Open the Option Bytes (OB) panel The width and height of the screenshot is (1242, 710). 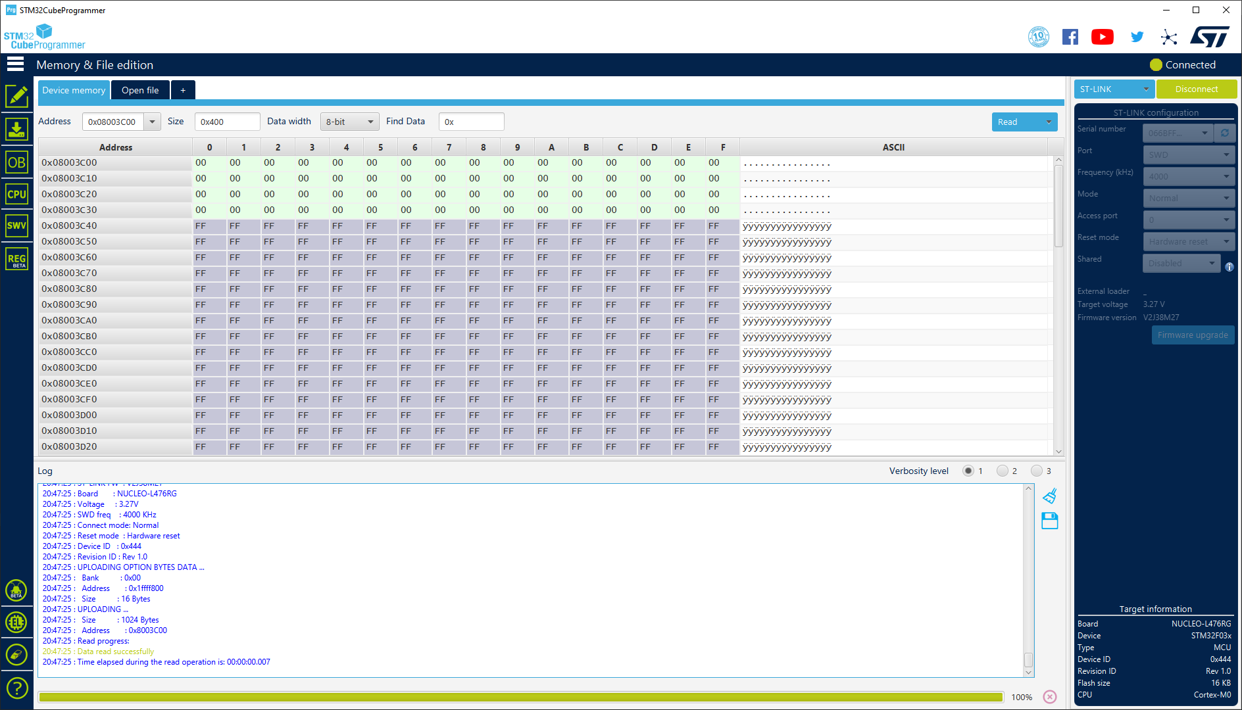[x=16, y=162]
